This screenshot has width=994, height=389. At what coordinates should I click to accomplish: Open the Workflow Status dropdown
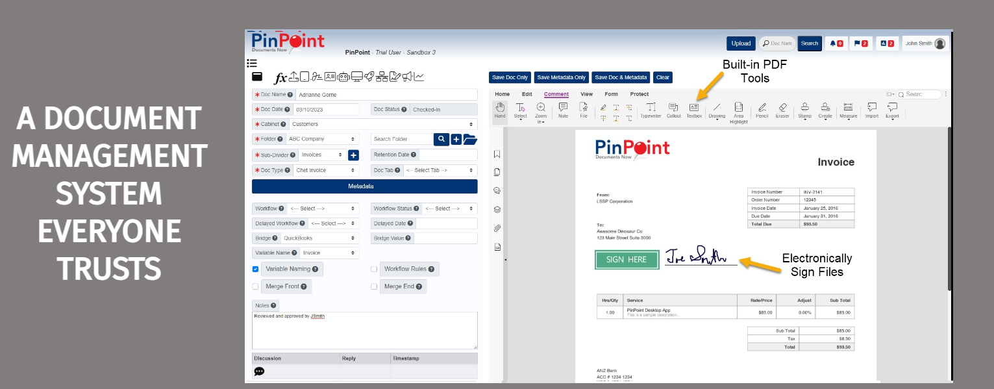pos(449,208)
